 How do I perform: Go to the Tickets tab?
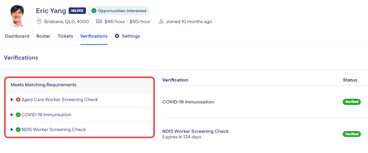[65, 36]
